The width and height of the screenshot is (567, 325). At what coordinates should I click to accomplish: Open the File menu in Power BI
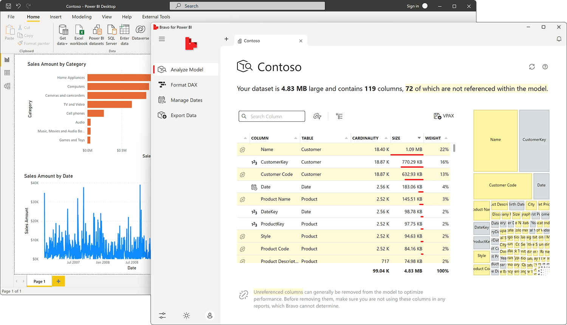tap(11, 17)
